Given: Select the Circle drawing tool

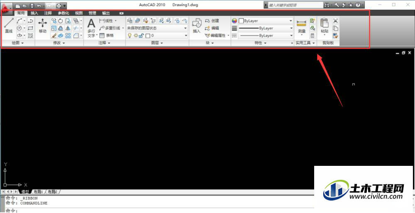Looking at the screenshot, I should tap(20, 28).
